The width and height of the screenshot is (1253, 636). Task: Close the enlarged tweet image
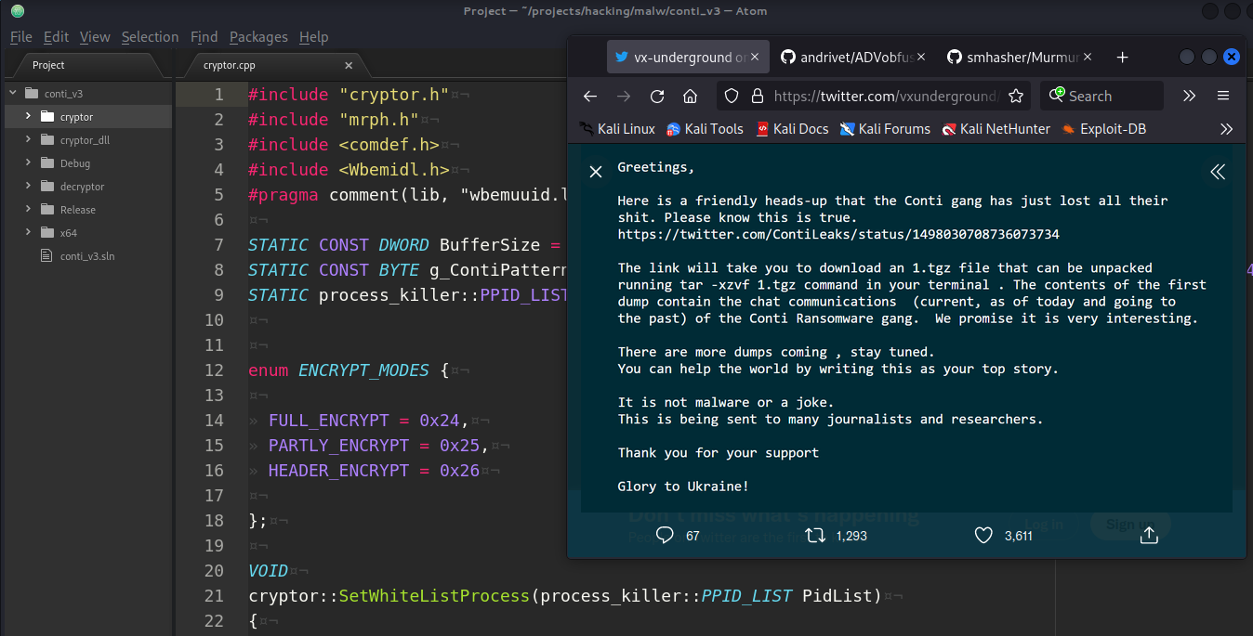coord(596,171)
